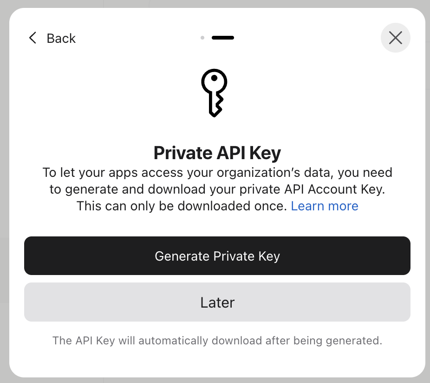The width and height of the screenshot is (430, 383).
Task: Collapse the dialog using the close control
Action: pyautogui.click(x=395, y=38)
